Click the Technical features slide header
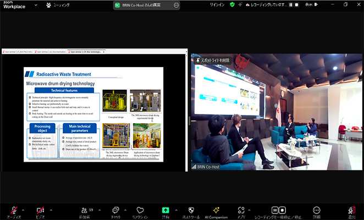The height and width of the screenshot is (220, 364). tap(64, 90)
